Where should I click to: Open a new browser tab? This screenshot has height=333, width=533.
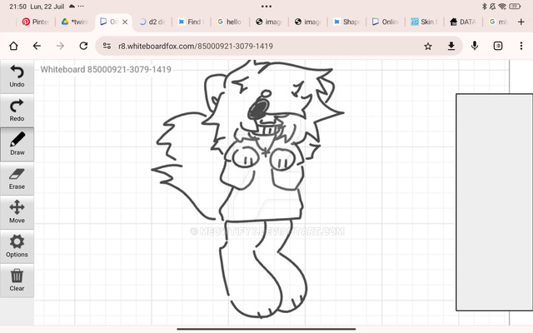521,22
